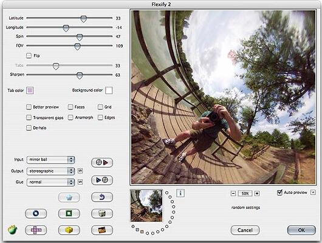
Task: Click the orange picture icon button
Action: coord(102,230)
